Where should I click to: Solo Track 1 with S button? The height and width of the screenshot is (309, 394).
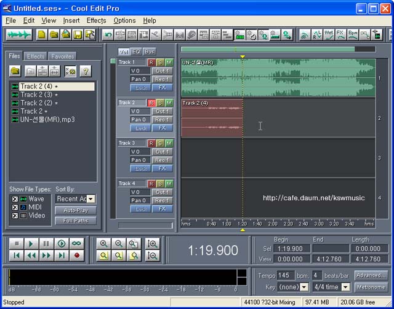[x=160, y=63]
